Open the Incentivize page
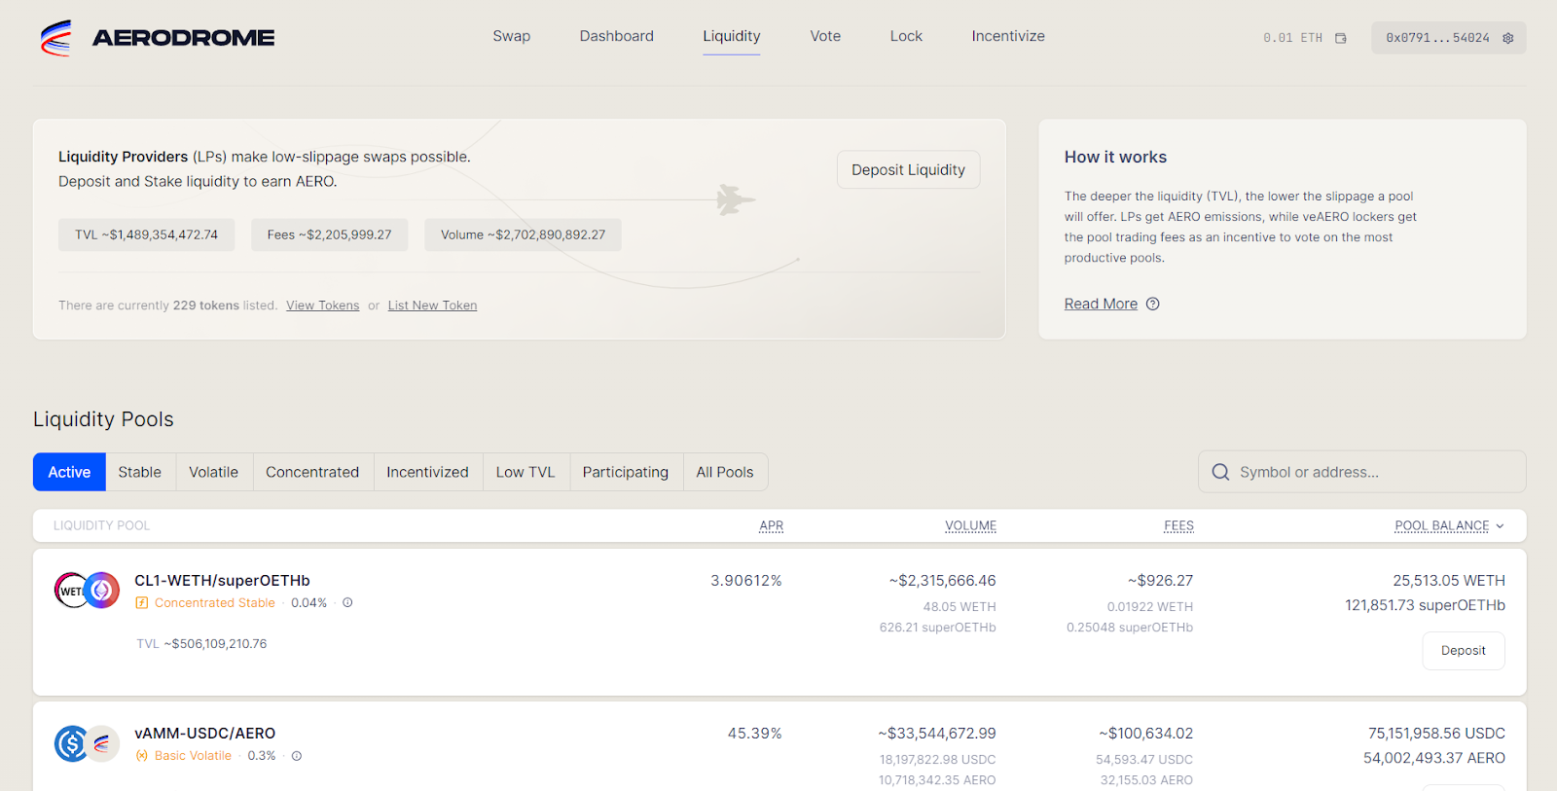This screenshot has height=791, width=1557. click(x=1008, y=36)
